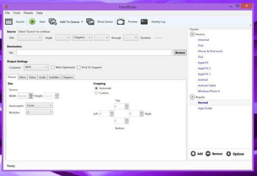Click the Bottom crop stepper arrows
The height and width of the screenshot is (176, 257).
coord(127,121)
